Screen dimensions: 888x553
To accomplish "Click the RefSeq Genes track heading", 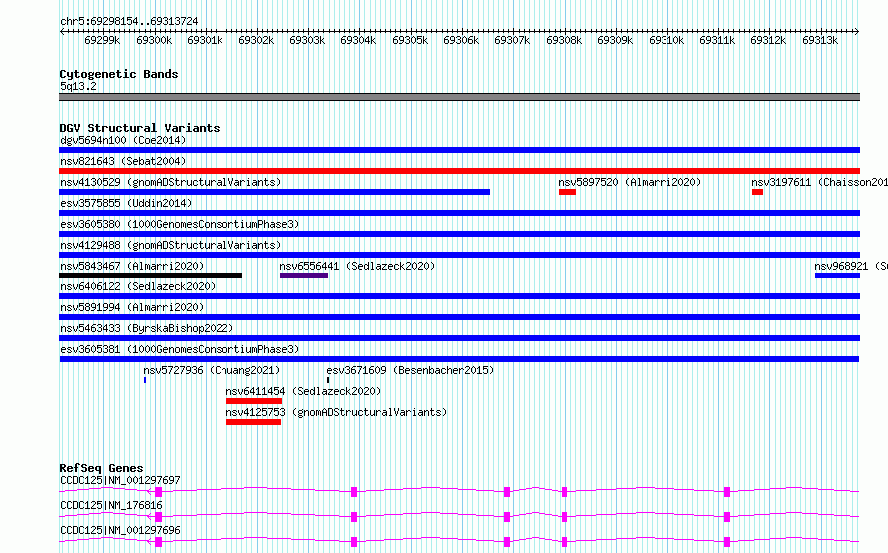I will (101, 468).
